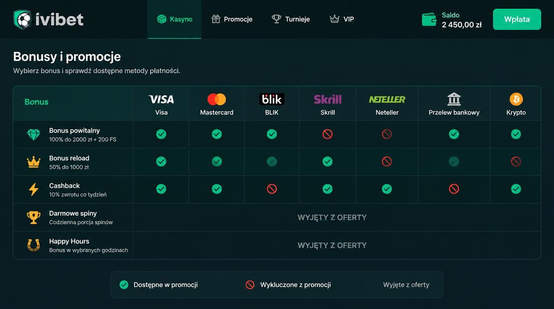Open the Kasyno tab
Image resolution: width=554 pixels, height=309 pixels.
(x=174, y=19)
